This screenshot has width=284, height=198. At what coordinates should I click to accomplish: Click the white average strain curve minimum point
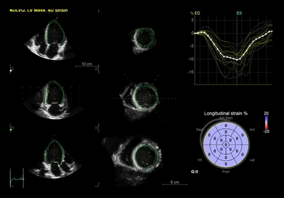[237, 59]
